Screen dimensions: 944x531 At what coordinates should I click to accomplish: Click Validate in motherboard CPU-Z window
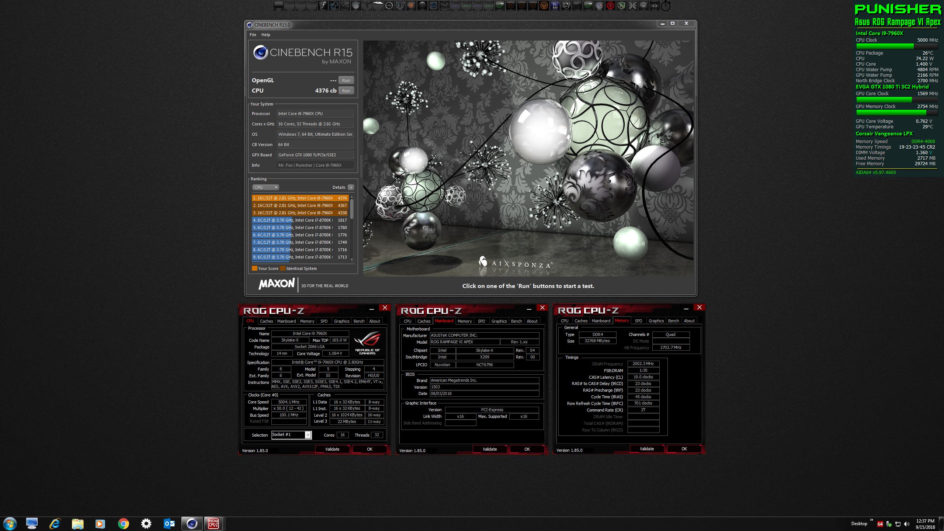coord(490,449)
